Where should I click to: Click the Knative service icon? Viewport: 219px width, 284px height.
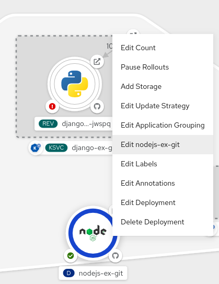[36, 148]
